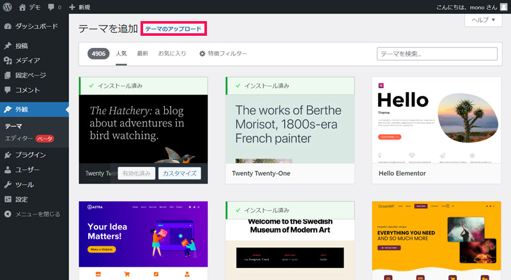Click the ユーザー person icon
The image size is (511, 280).
click(8, 169)
